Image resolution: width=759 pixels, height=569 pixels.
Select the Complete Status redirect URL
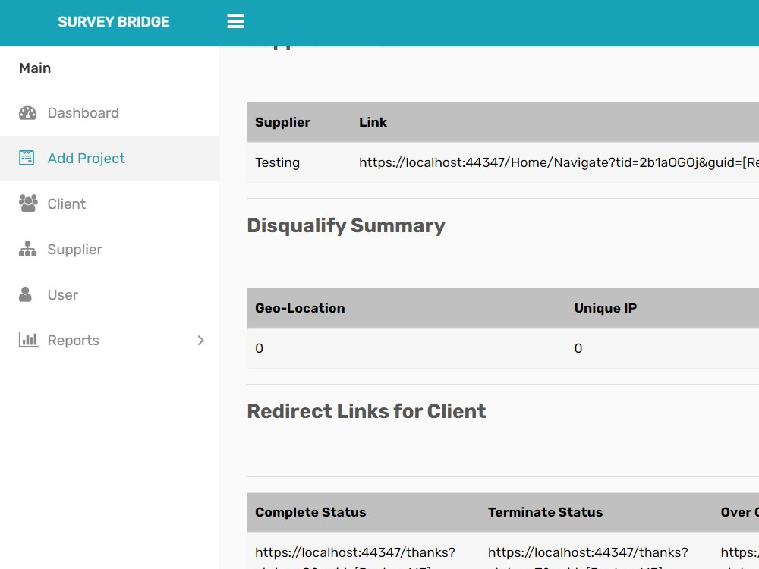coord(355,557)
